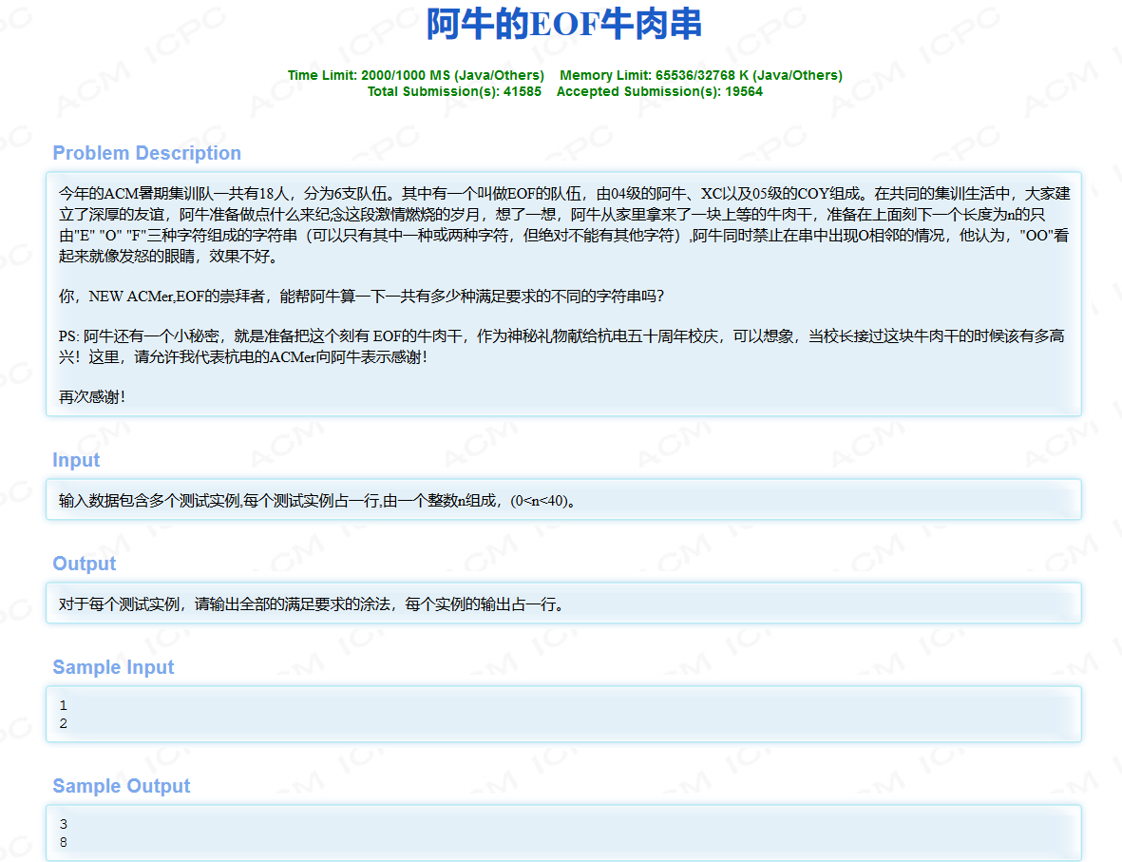This screenshot has height=862, width=1122.
Task: Click the PS paragraph about 阿牛's secret
Action: (561, 347)
